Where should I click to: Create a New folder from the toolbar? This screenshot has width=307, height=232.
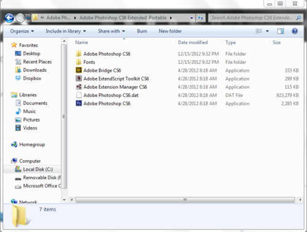(170, 31)
